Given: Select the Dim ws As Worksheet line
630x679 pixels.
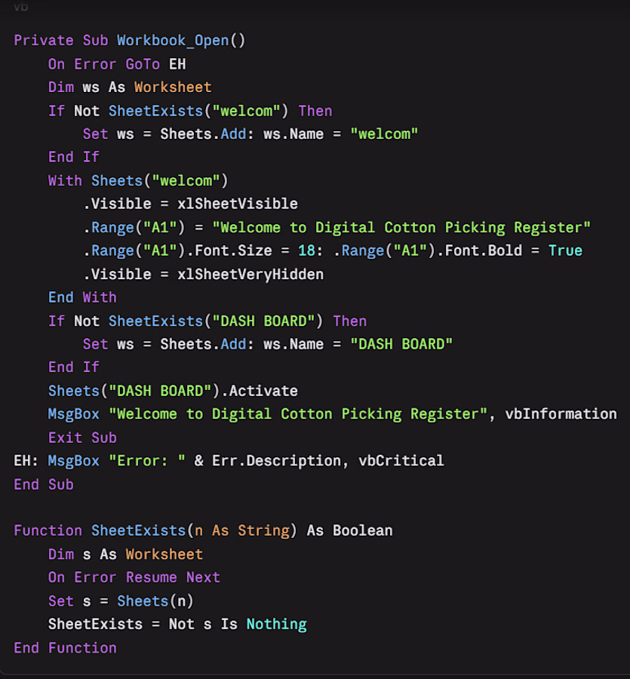Looking at the screenshot, I should click(x=130, y=87).
